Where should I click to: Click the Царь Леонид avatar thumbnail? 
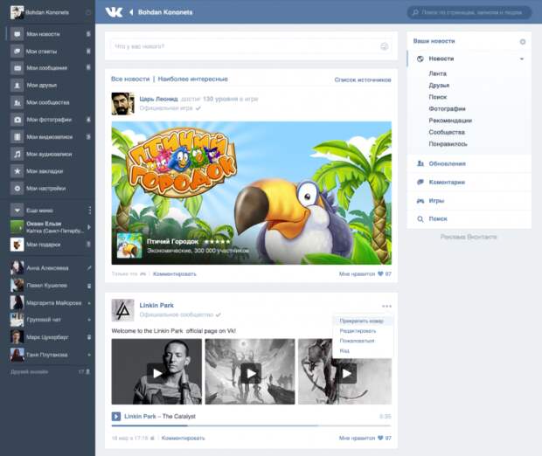click(x=122, y=103)
